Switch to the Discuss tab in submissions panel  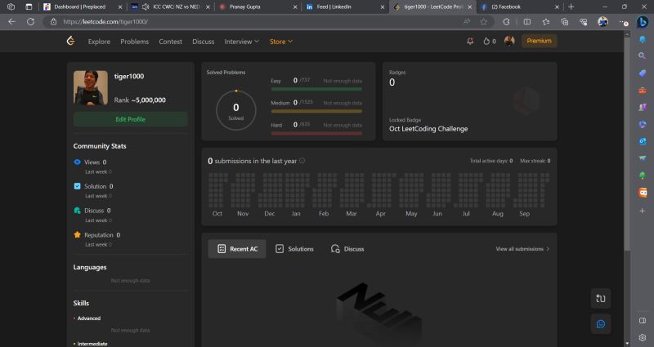[x=347, y=249]
